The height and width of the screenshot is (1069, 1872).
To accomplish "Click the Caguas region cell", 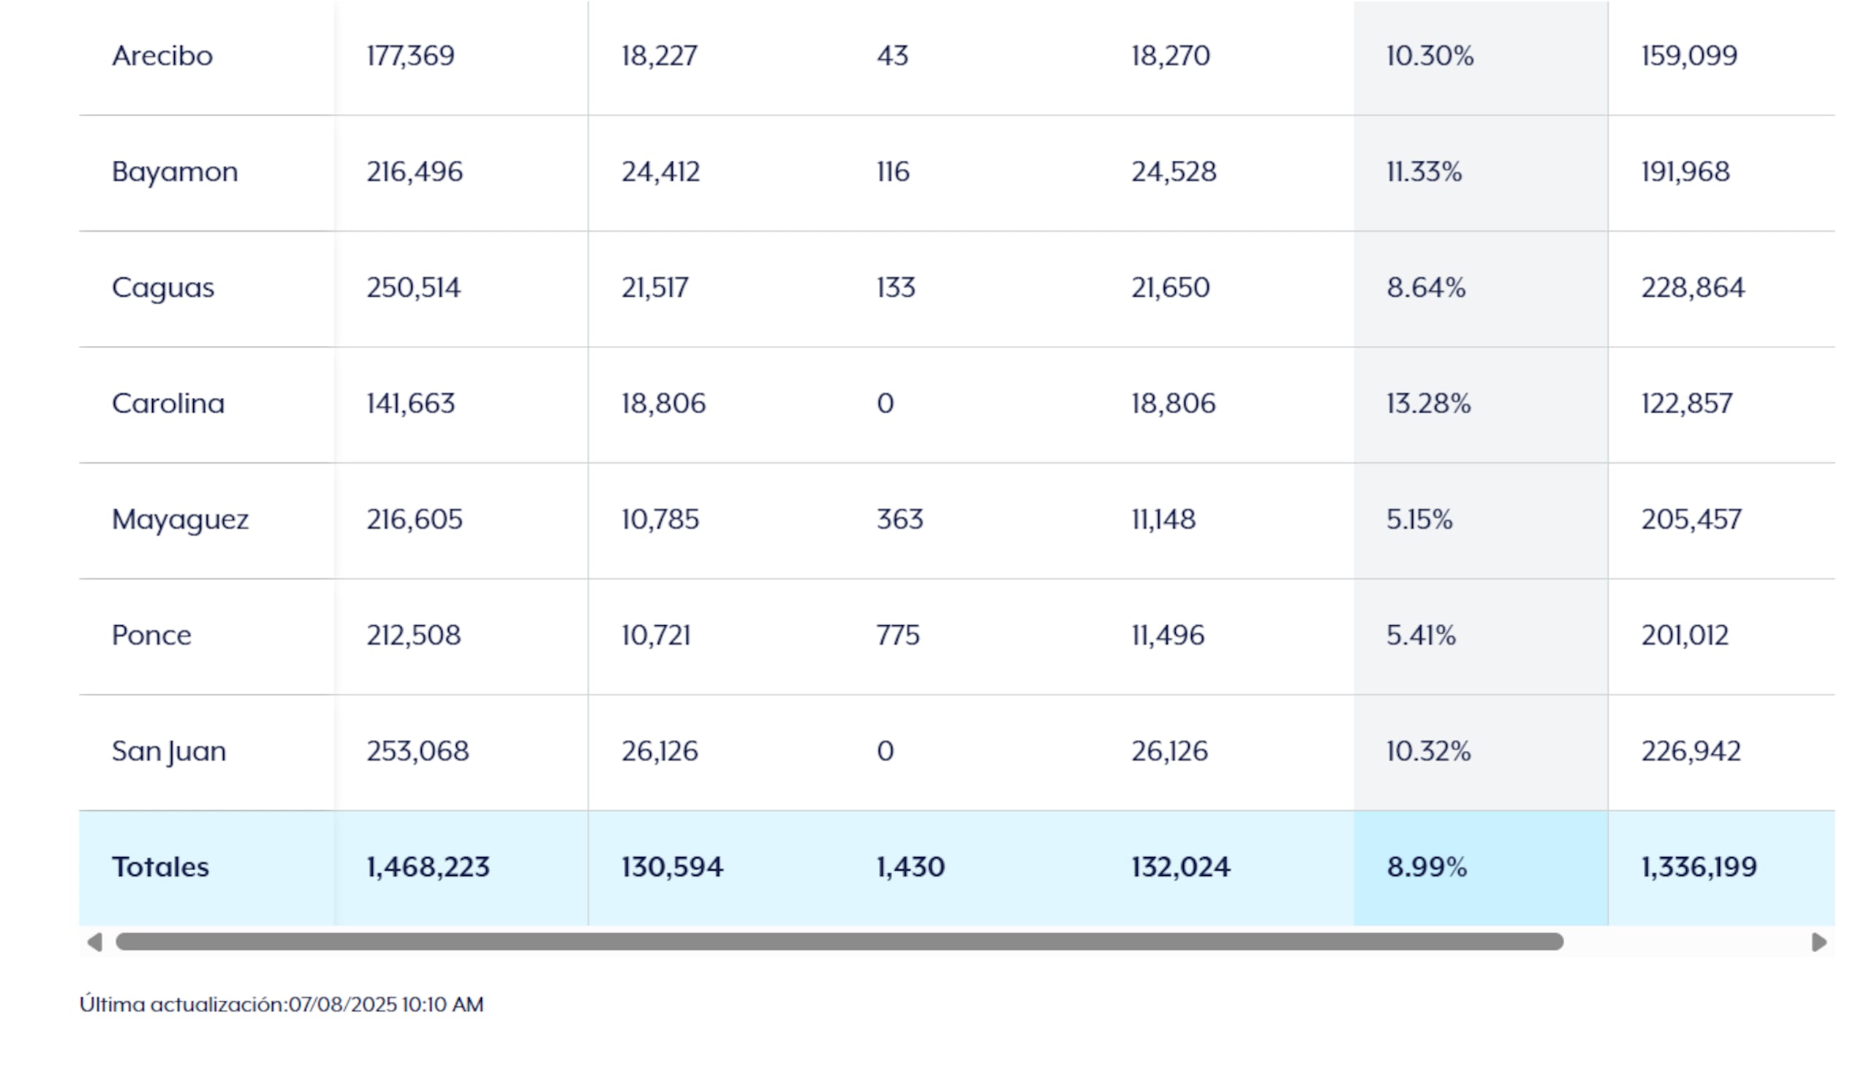I will tap(163, 288).
